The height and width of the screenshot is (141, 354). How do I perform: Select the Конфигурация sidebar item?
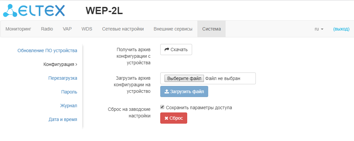pyautogui.click(x=60, y=64)
